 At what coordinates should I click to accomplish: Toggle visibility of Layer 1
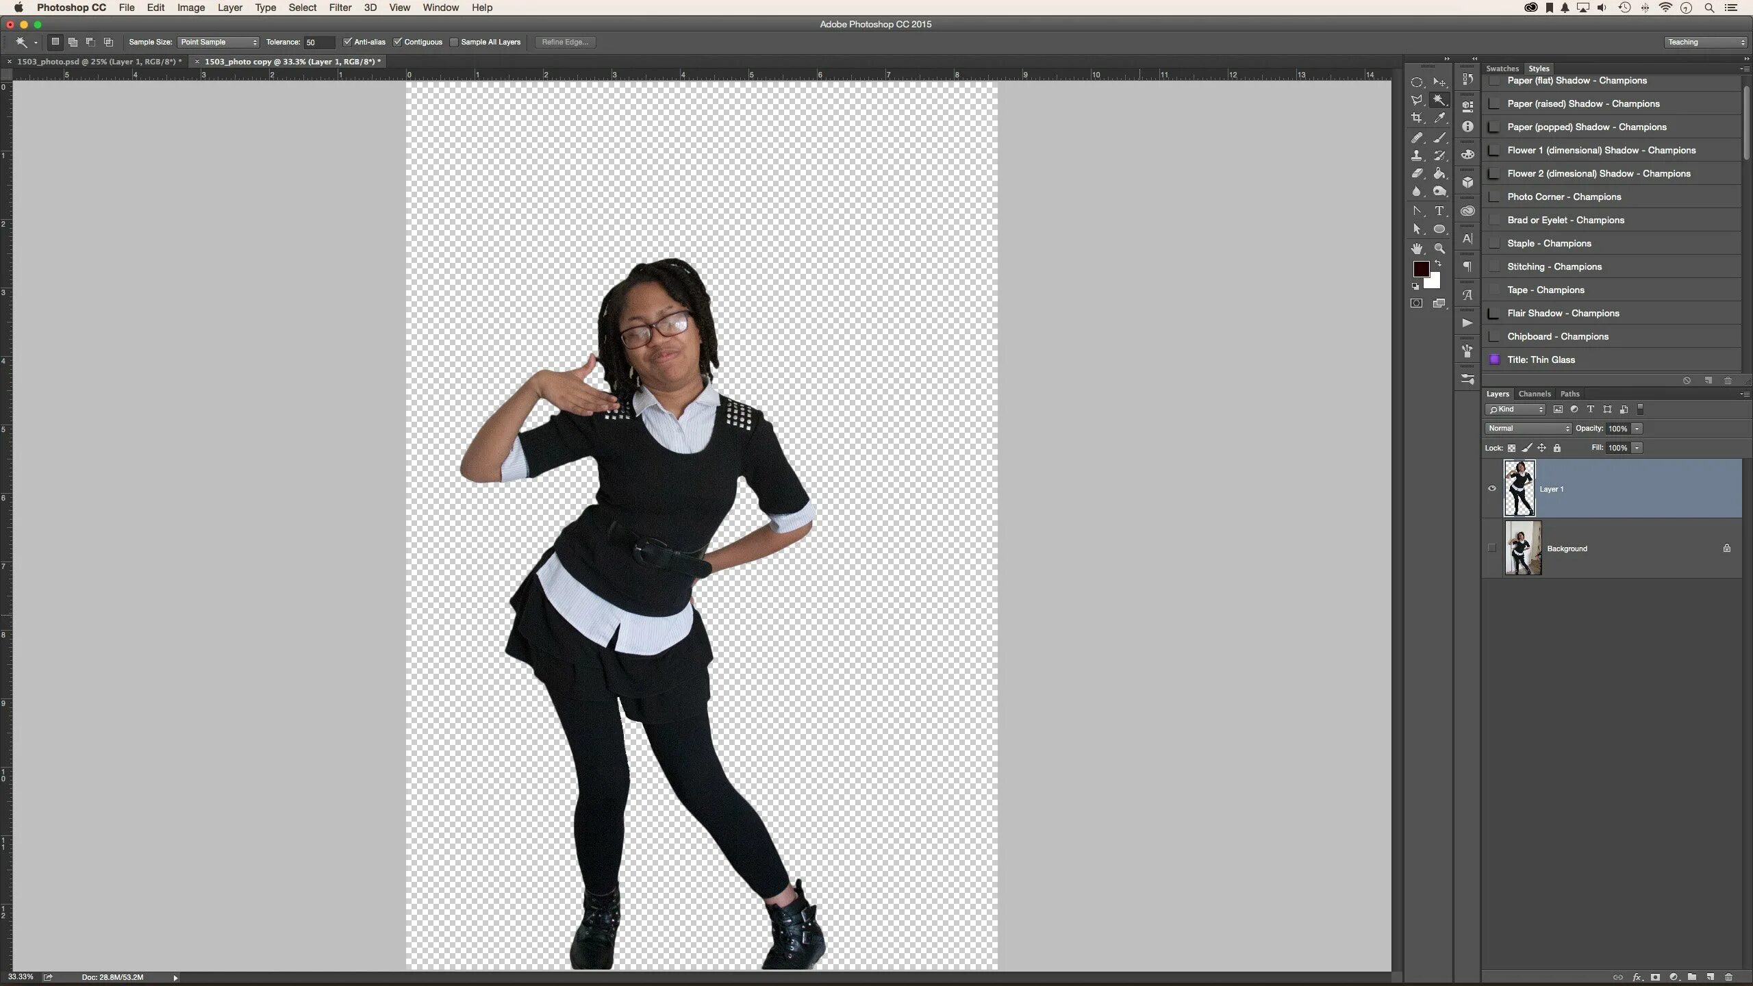click(1493, 488)
